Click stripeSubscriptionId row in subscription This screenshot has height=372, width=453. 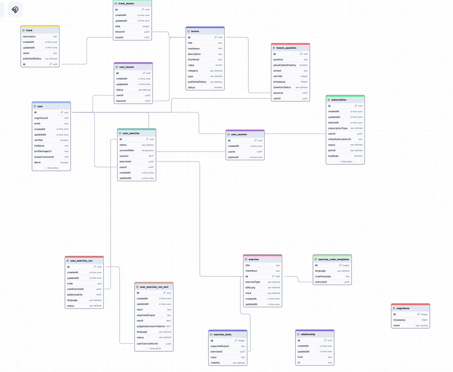(345, 139)
